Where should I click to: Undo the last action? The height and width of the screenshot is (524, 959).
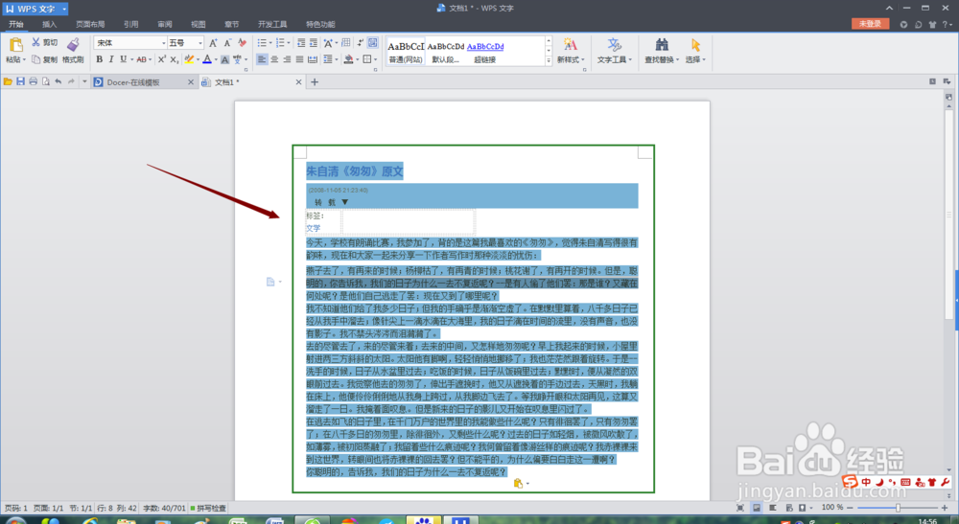58,81
